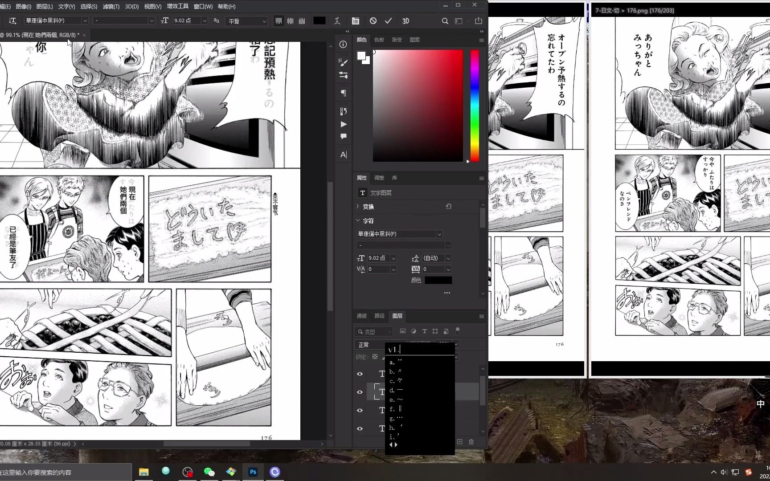This screenshot has width=770, height=481.
Task: Toggle lock transparent pixels icon
Action: click(x=375, y=357)
